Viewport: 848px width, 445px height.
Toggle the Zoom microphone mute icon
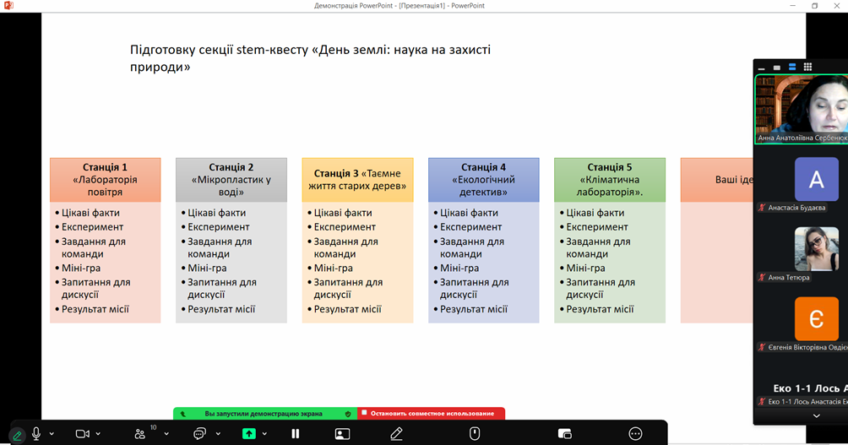(36, 434)
